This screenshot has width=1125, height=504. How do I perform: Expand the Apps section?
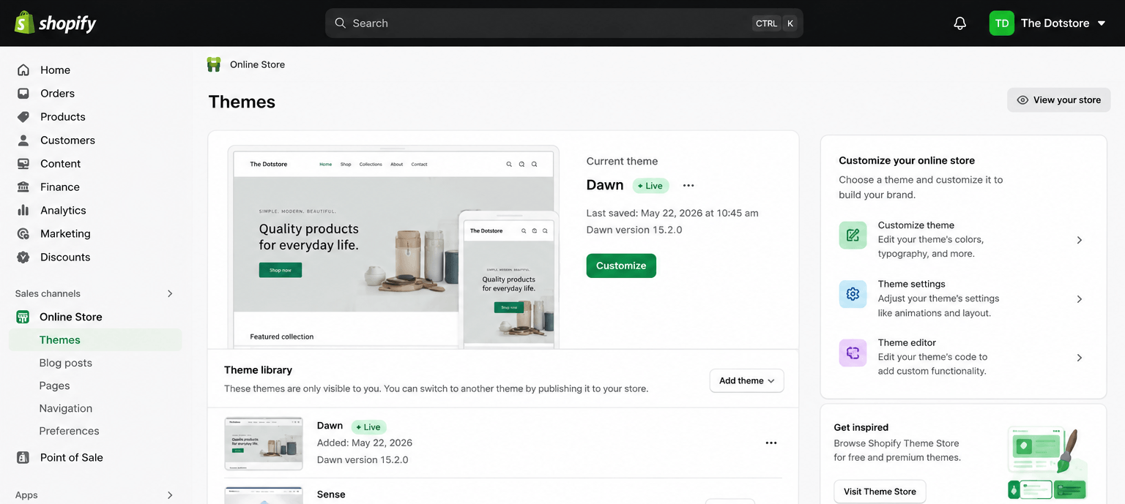pyautogui.click(x=170, y=495)
